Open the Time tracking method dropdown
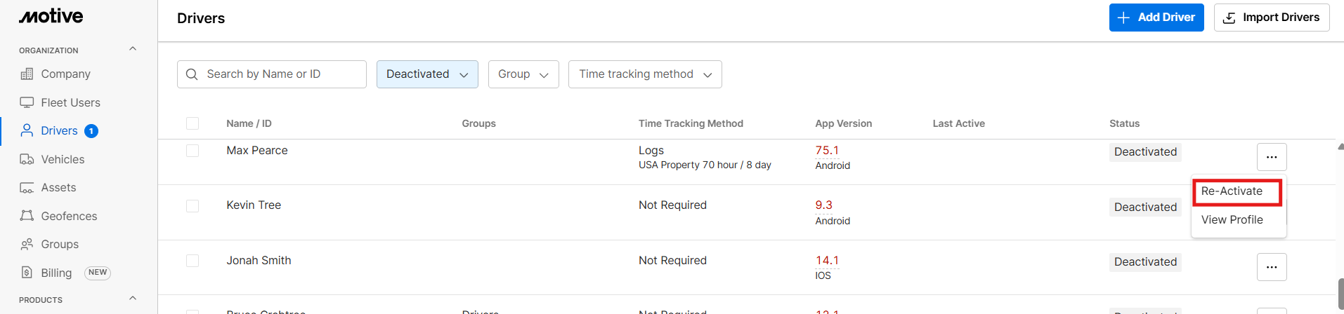This screenshot has width=1344, height=314. pyautogui.click(x=645, y=74)
